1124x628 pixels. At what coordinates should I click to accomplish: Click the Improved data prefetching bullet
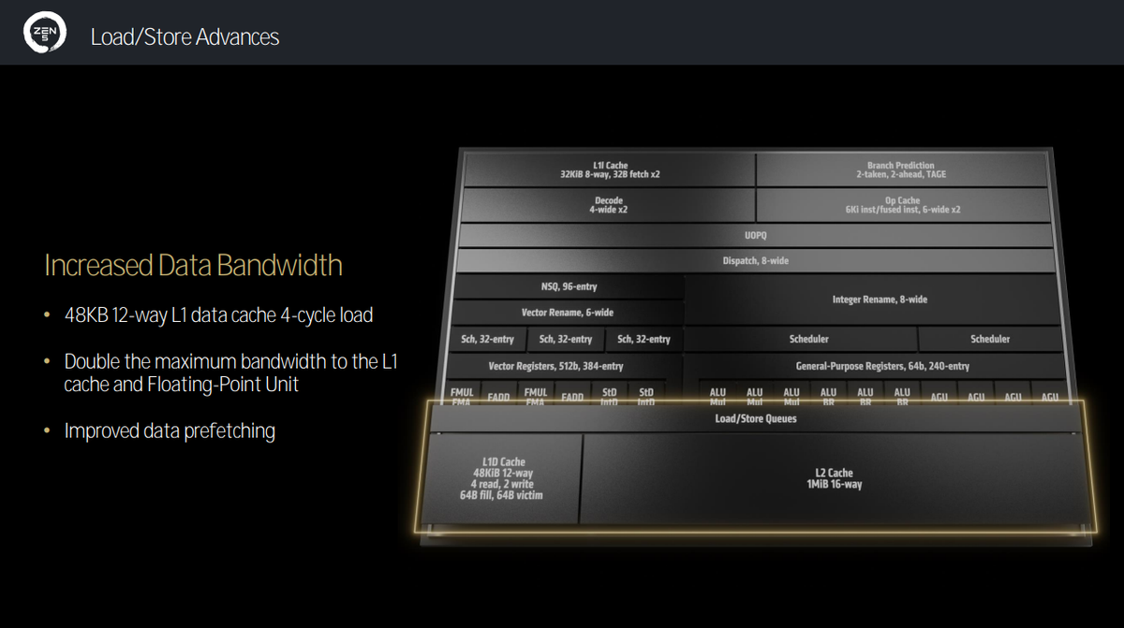169,431
